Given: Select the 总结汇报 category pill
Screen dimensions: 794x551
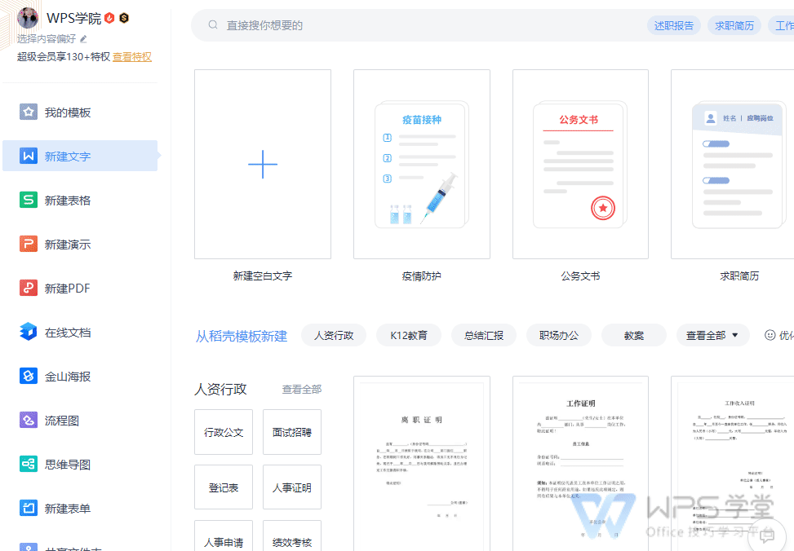Looking at the screenshot, I should click(484, 335).
